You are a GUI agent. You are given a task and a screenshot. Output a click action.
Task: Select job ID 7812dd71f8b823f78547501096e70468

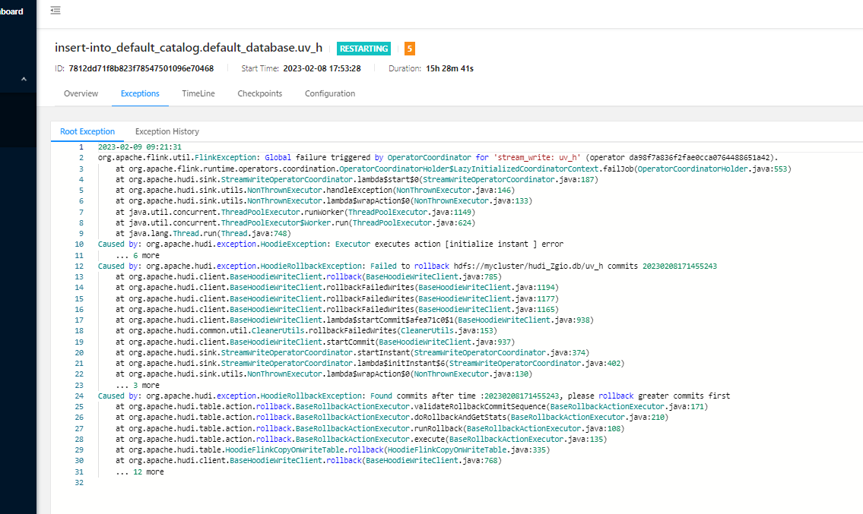(x=141, y=69)
